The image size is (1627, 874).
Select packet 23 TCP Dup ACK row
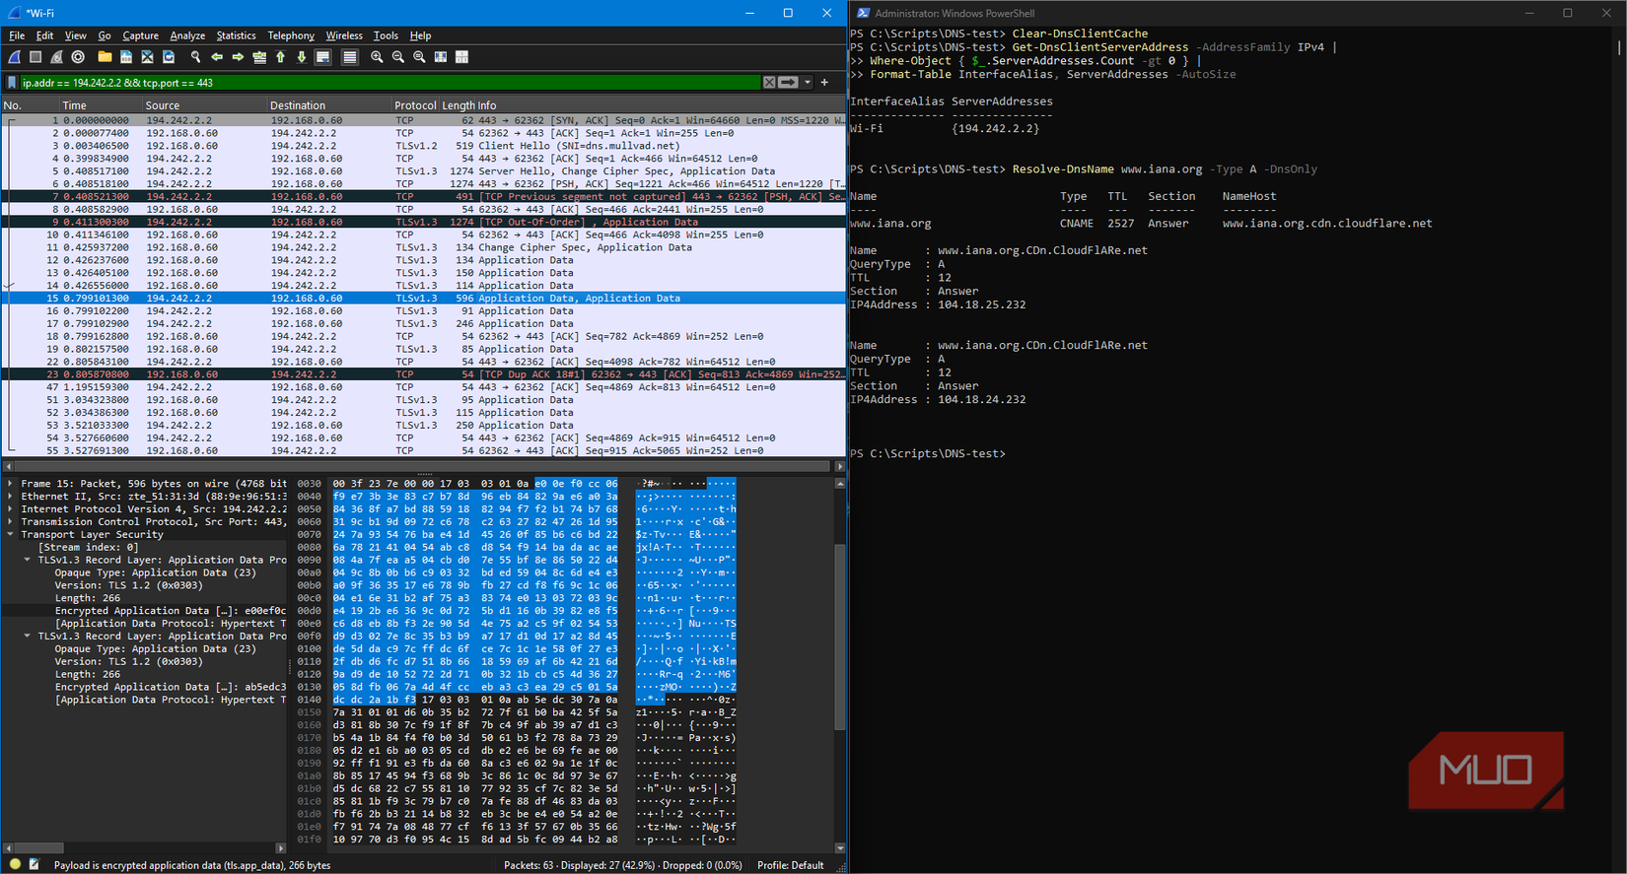coord(424,374)
